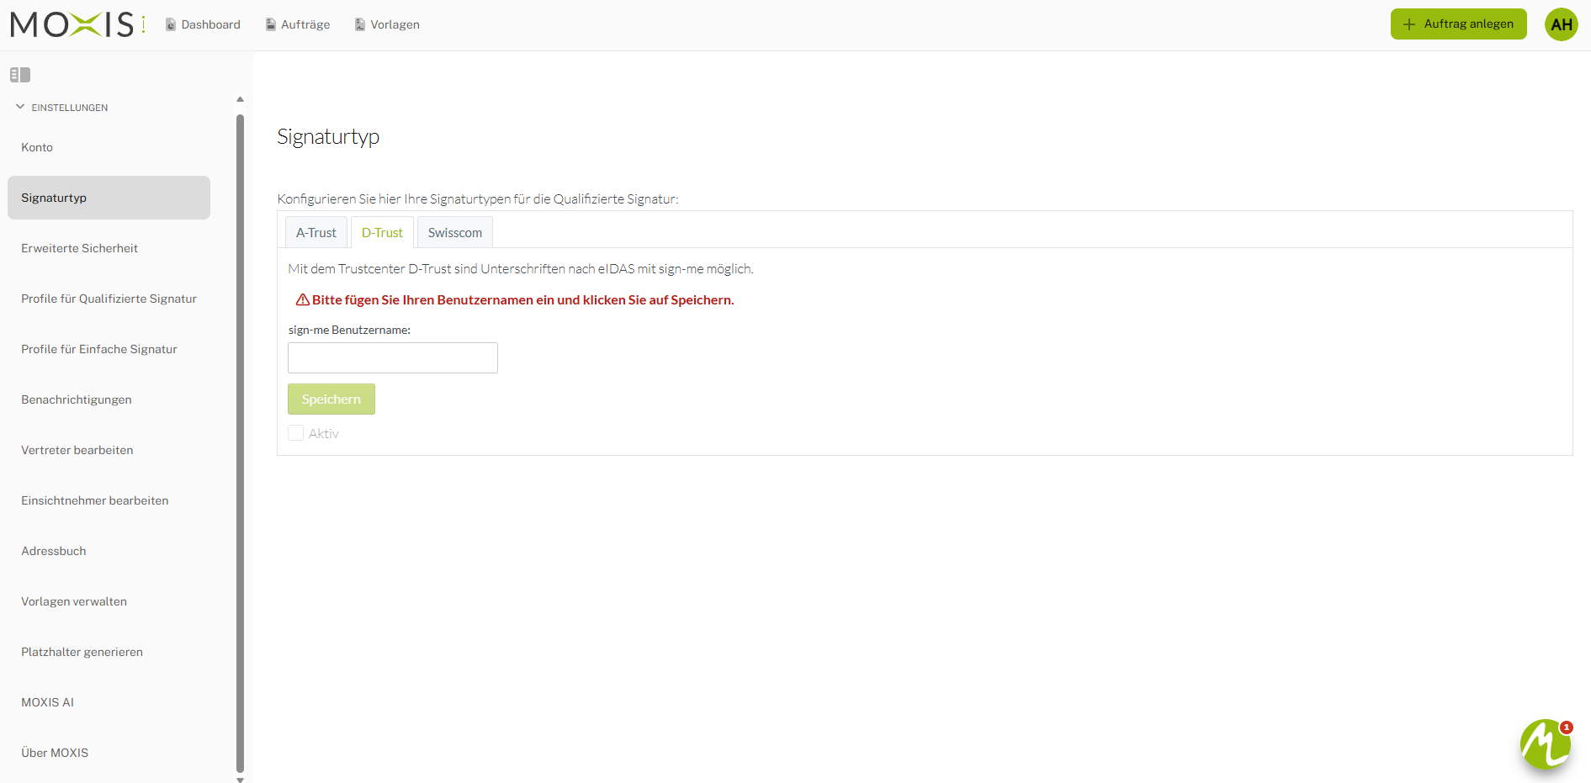Open Vertreter bearbeiten
Image resolution: width=1591 pixels, height=783 pixels.
tap(109, 450)
